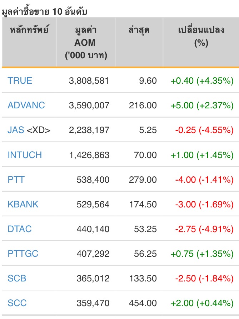Click the มูลค่า AOM column header
The height and width of the screenshot is (319, 239).
click(86, 42)
